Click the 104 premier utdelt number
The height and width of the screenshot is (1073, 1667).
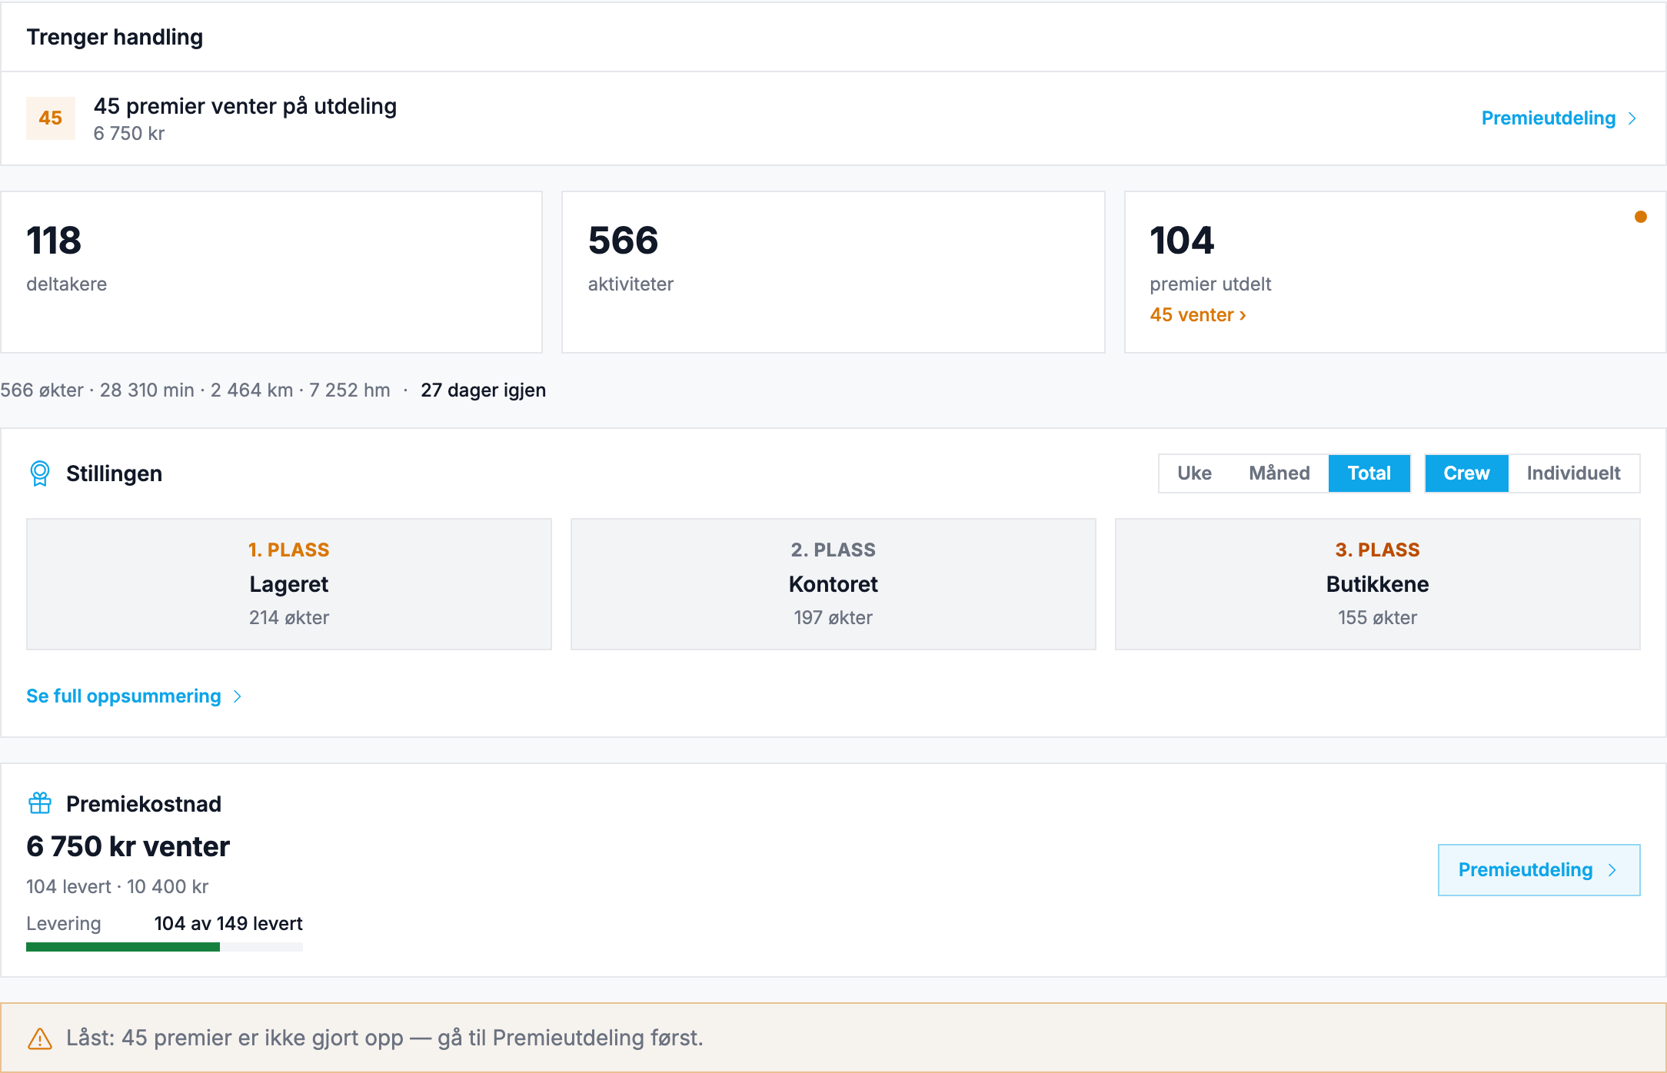point(1182,241)
